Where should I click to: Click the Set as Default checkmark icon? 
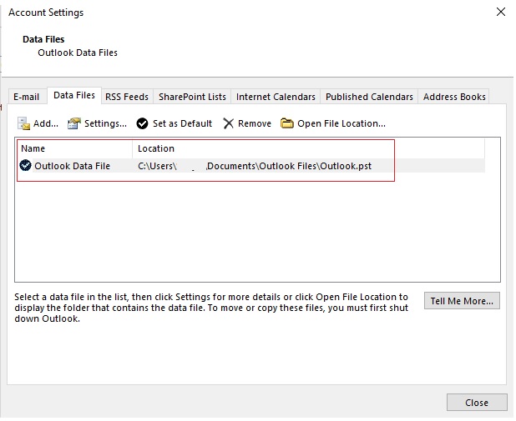[142, 123]
